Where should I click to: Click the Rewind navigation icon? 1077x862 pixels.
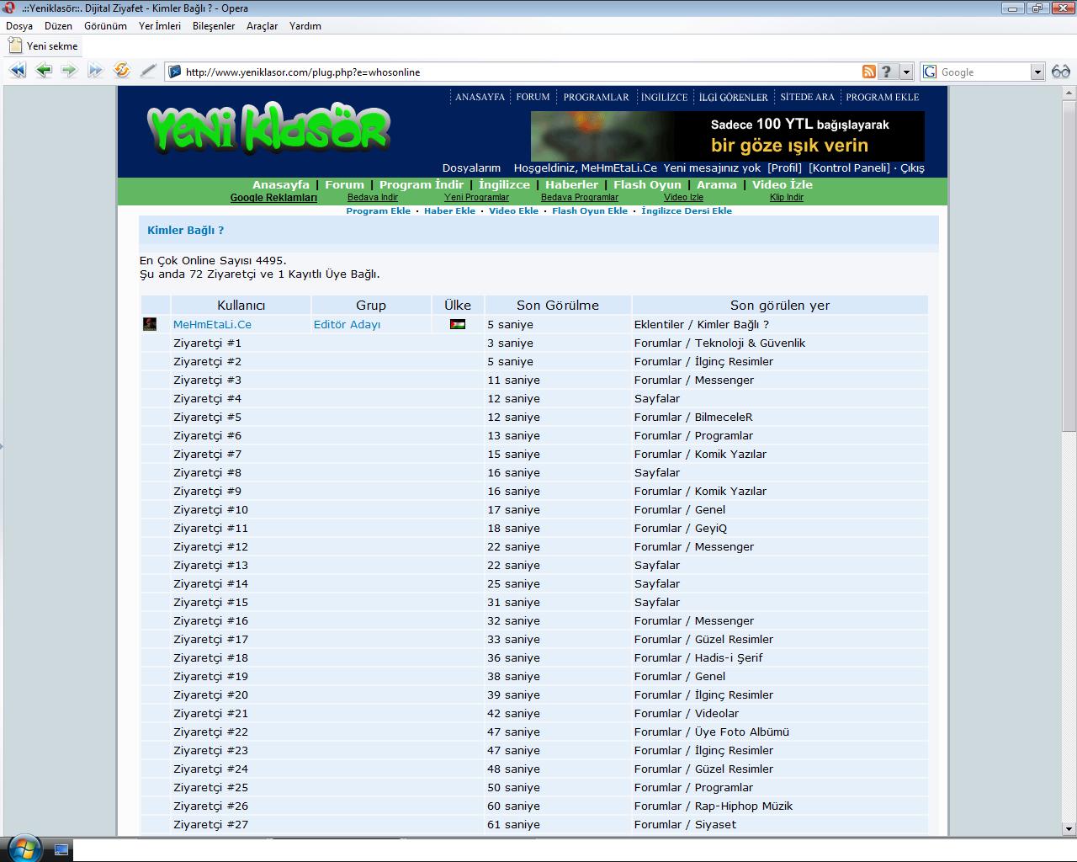17,71
